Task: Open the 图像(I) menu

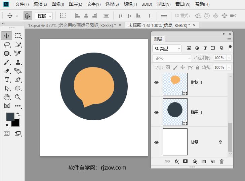Action: click(58, 4)
